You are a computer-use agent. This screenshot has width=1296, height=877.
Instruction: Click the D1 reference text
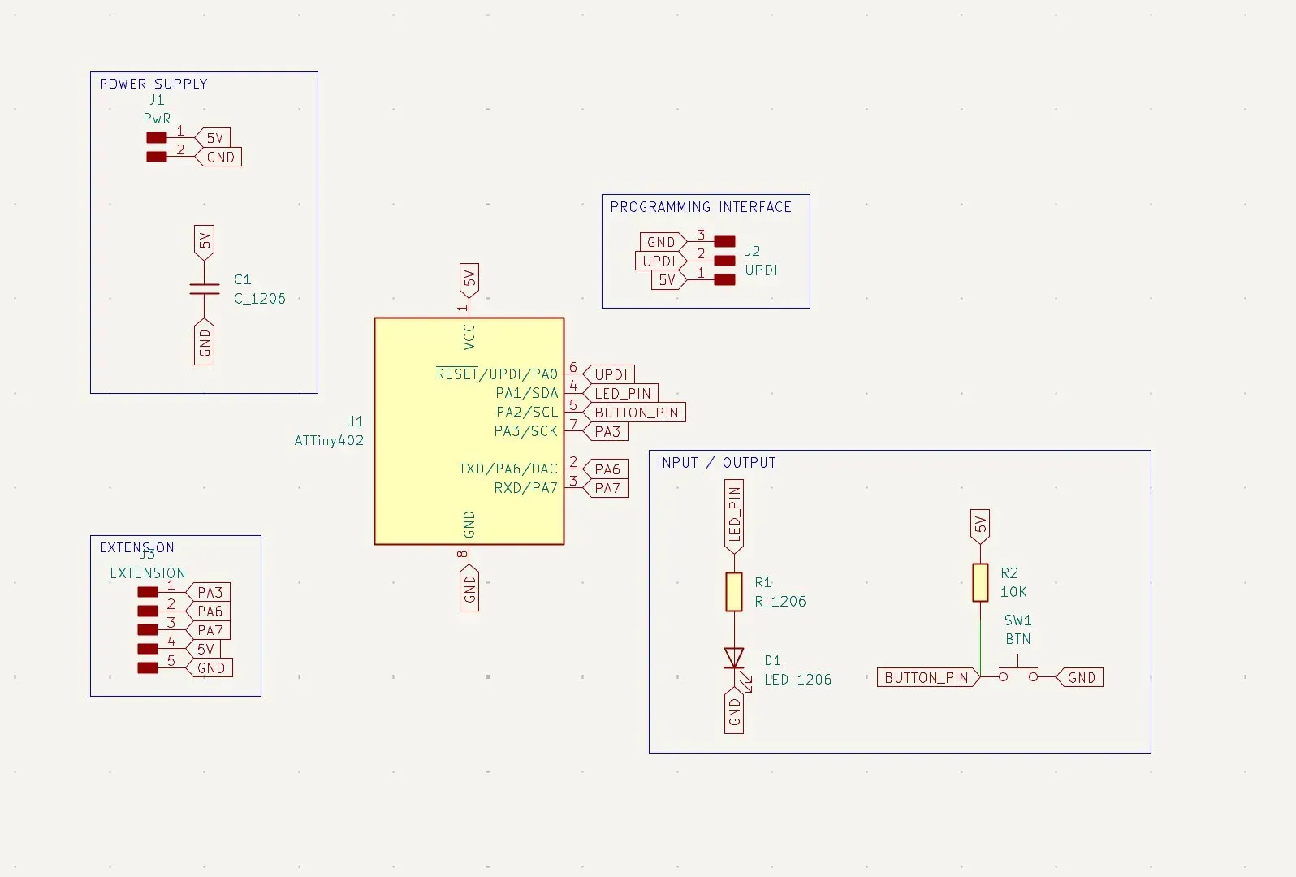tap(772, 660)
